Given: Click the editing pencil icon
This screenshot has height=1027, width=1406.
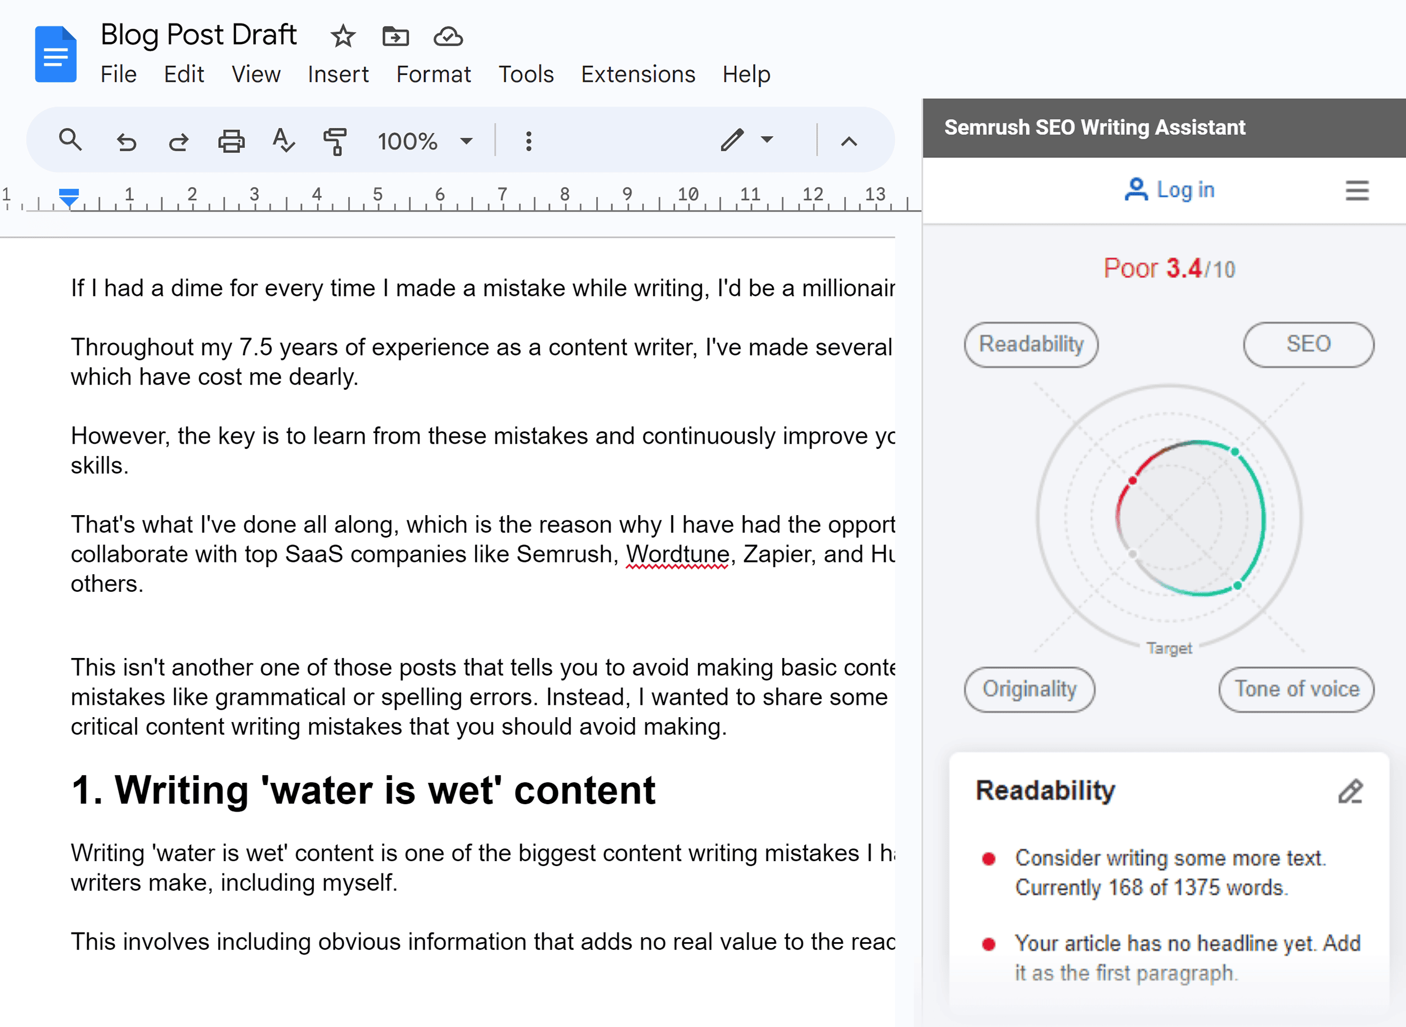Looking at the screenshot, I should point(1350,790).
